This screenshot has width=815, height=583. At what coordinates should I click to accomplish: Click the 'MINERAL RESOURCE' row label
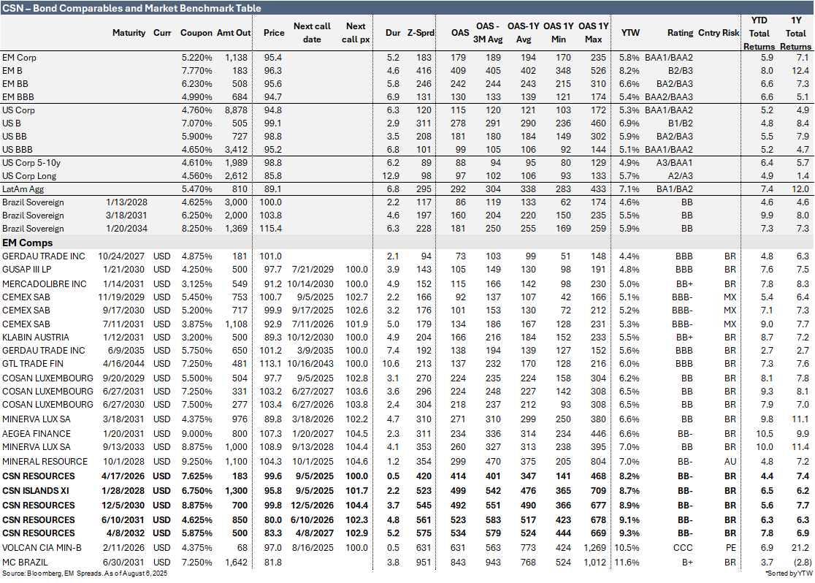click(x=45, y=461)
